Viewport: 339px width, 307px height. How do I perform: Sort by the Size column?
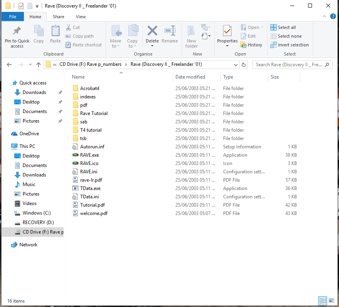point(284,77)
